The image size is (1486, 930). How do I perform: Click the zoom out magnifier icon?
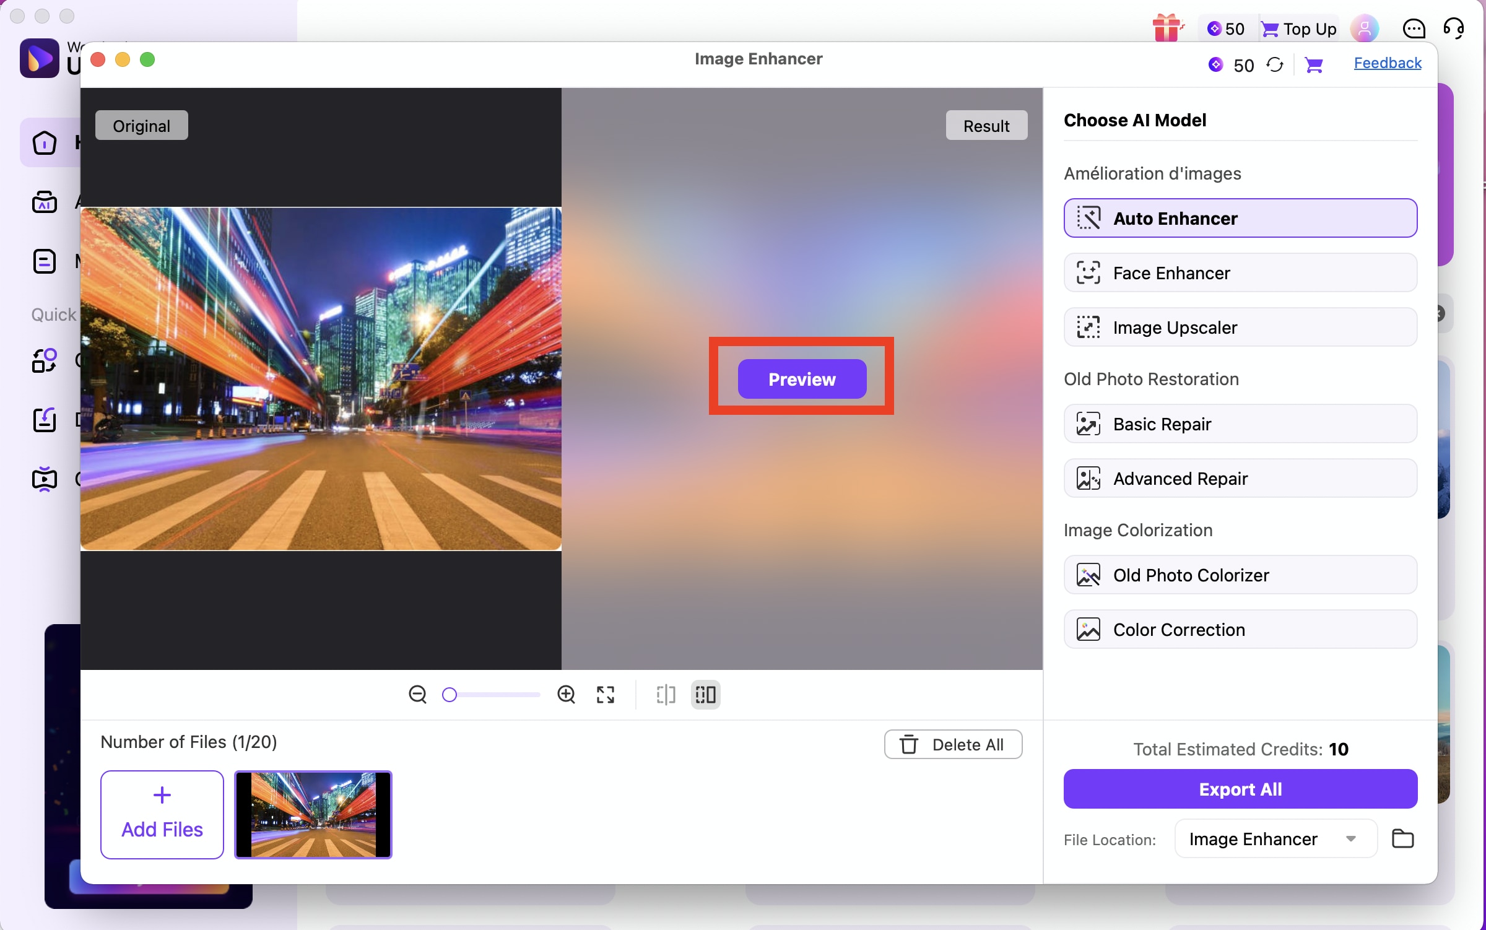point(419,695)
